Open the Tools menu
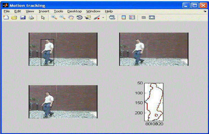209x134 pixels. [x=58, y=11]
